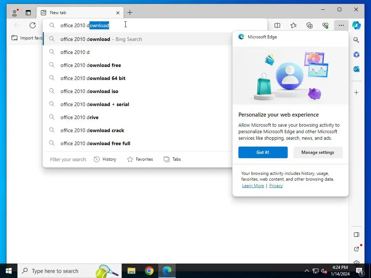Open Google Chrome from taskbar
Image resolution: width=371 pixels, height=278 pixels.
(x=149, y=271)
